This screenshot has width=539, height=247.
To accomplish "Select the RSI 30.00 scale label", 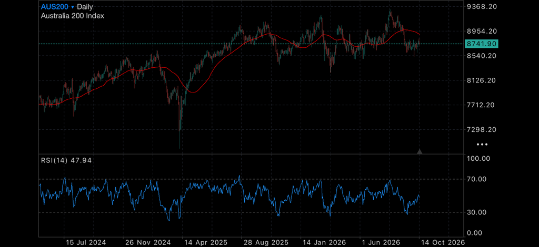I will [477, 212].
